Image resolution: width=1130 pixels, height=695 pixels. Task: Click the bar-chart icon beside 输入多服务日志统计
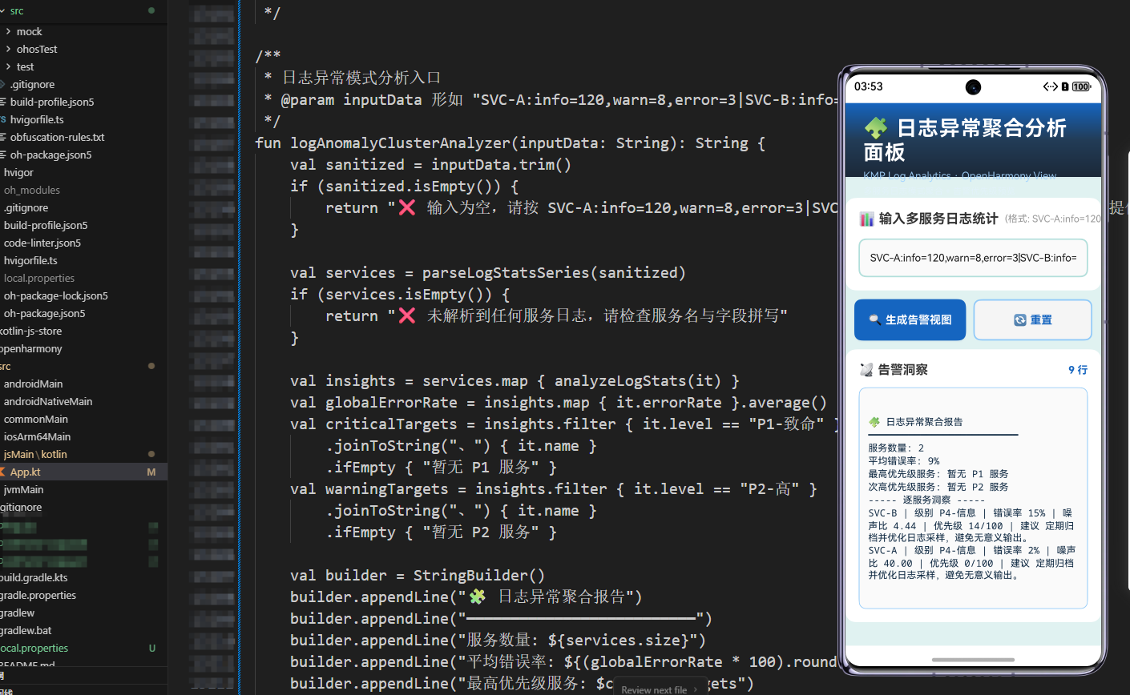(x=866, y=219)
